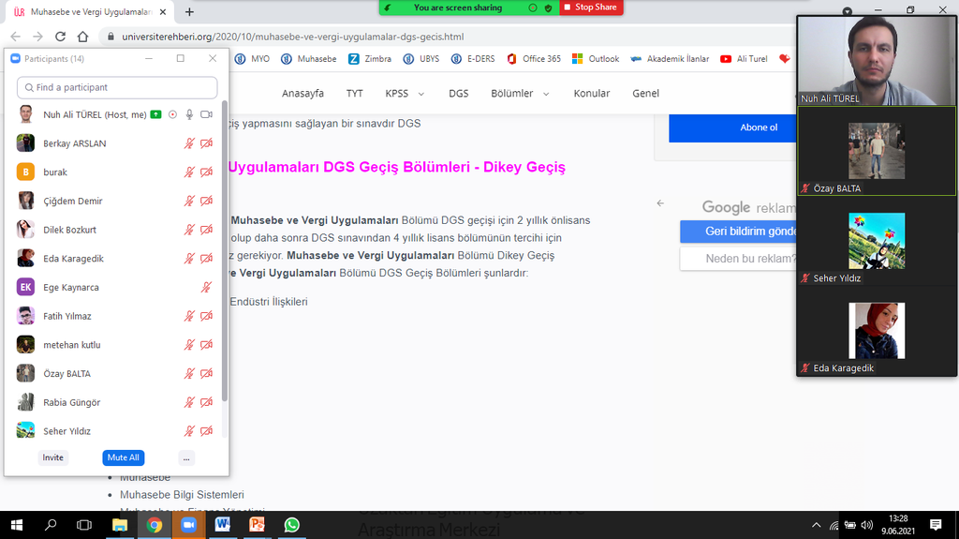Toggle Fatih Yılmaz's disabled camera icon
This screenshot has height=539, width=959.
tap(206, 316)
